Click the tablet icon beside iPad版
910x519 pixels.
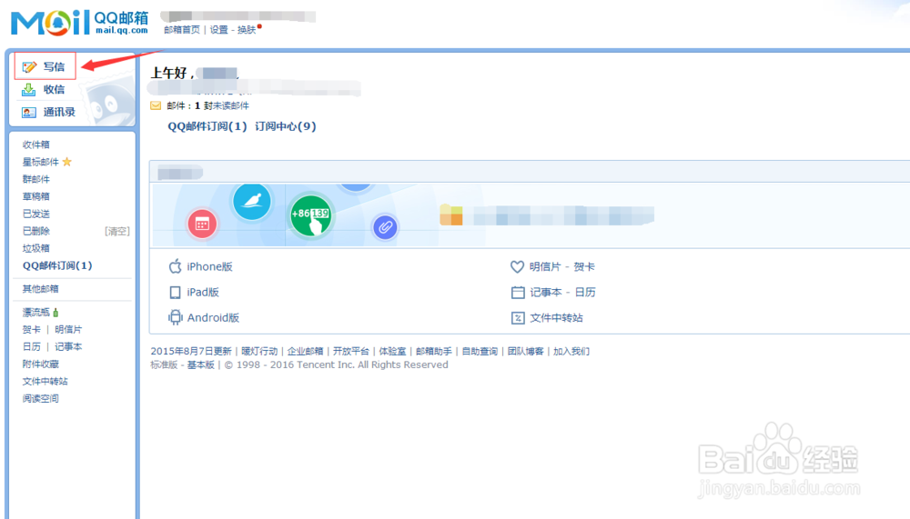pos(176,293)
